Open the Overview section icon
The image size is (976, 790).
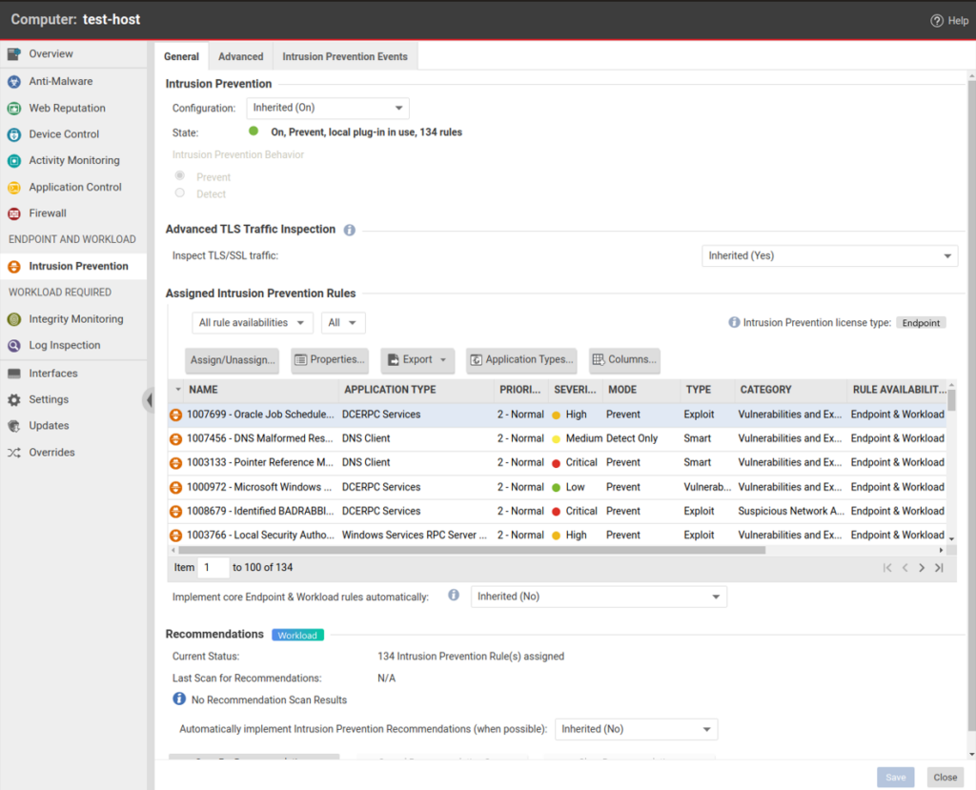14,54
